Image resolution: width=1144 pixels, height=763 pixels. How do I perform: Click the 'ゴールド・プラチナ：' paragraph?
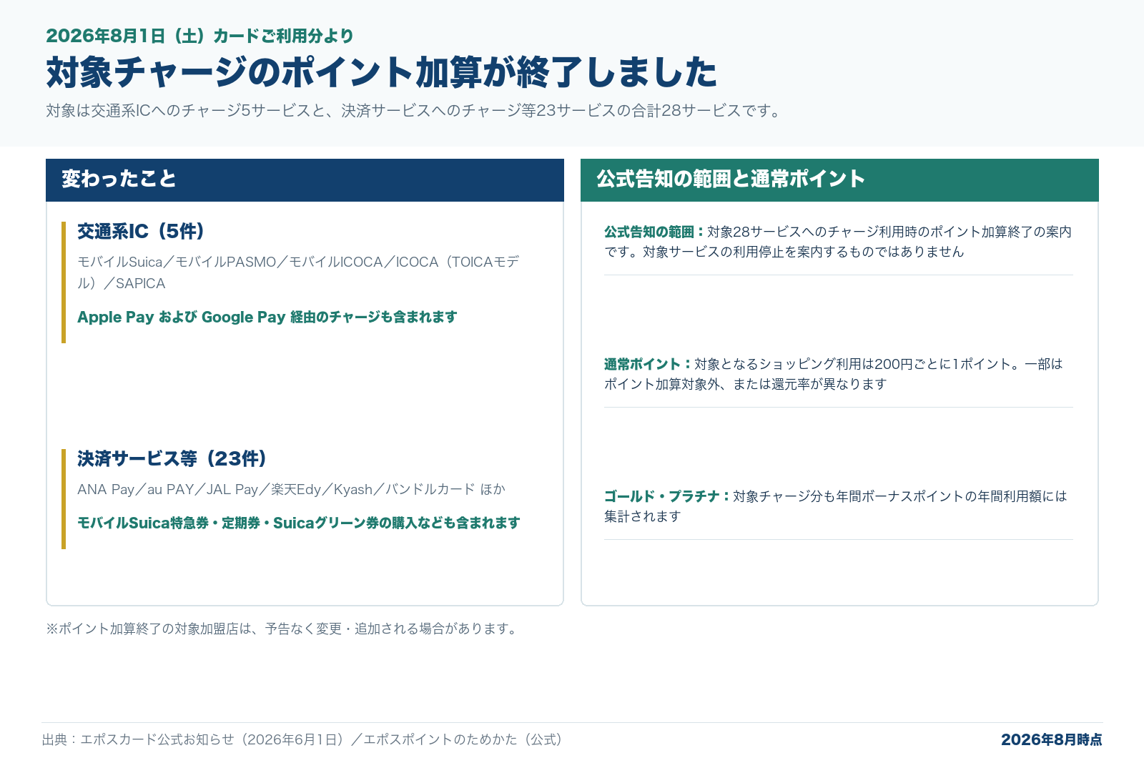(x=836, y=506)
